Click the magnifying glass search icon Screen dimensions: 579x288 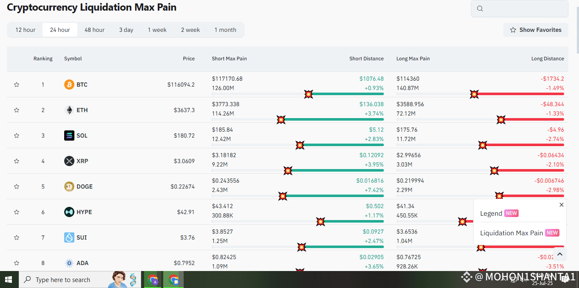tap(480, 8)
